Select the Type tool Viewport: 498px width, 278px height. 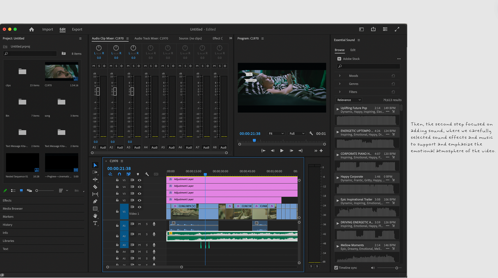pos(95,223)
